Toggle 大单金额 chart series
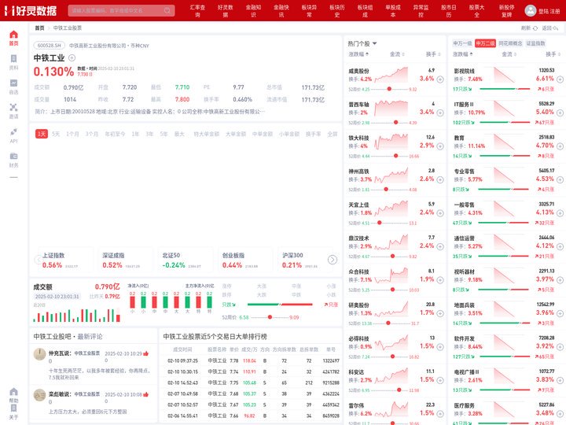This screenshot has width=566, height=425. [236, 134]
